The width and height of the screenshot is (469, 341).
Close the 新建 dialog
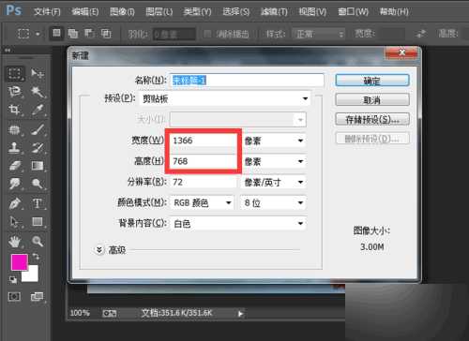[x=401, y=52]
